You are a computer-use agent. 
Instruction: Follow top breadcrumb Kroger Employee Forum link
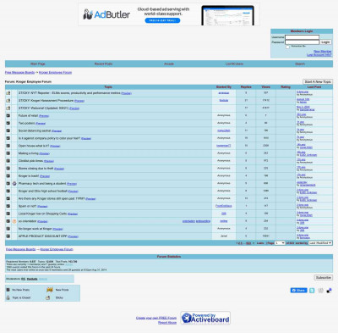(x=55, y=73)
